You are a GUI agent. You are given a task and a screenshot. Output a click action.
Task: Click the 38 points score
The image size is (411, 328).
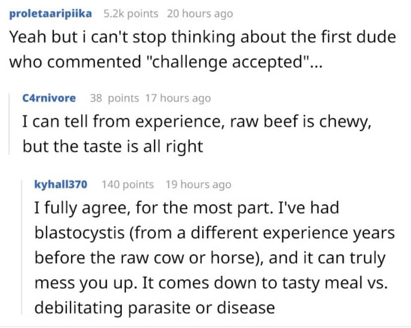114,98
